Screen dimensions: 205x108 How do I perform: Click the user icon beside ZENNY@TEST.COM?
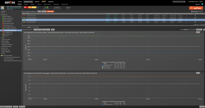188,2
